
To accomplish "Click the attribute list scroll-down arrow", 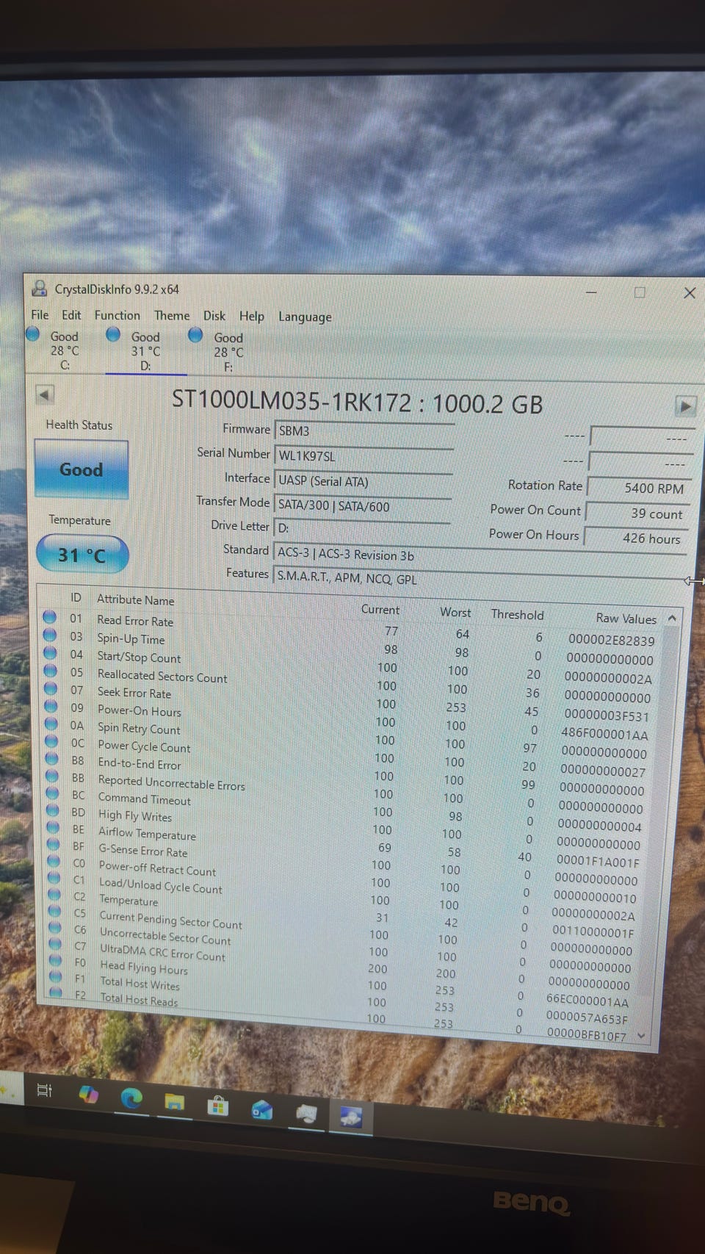I will coord(641,1036).
